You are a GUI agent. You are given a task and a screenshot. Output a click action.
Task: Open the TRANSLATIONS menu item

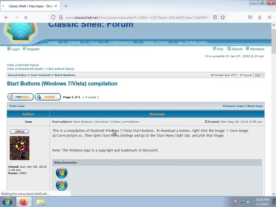click(156, 42)
